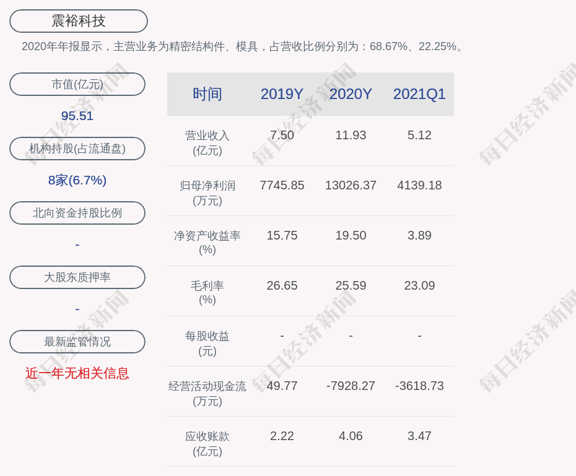Click ROE value 15.75
576x476 pixels.
point(282,235)
